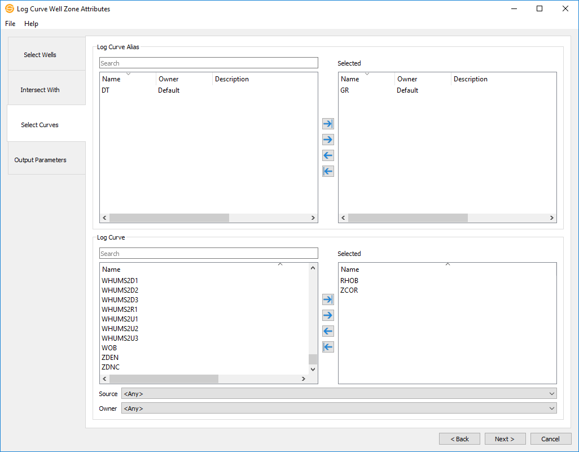This screenshot has width=579, height=452.
Task: Add selected alias DT to Selected list
Action: click(x=328, y=140)
